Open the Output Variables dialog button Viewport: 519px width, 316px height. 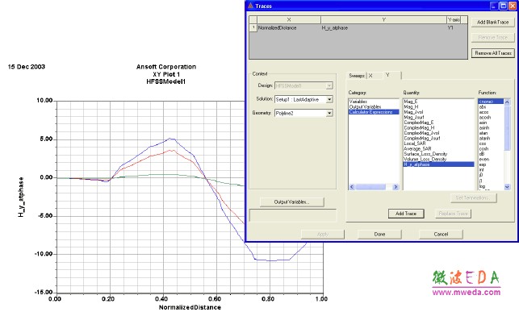click(291, 202)
